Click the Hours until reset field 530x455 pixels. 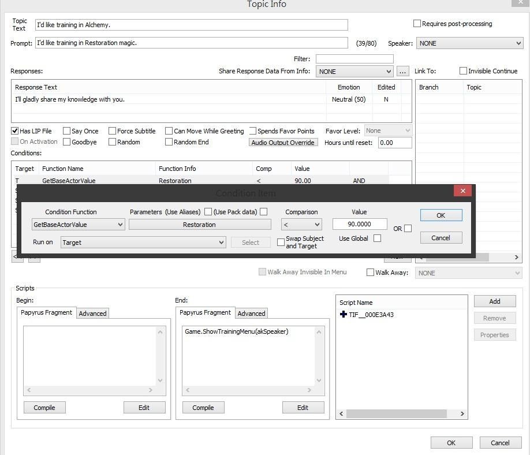coord(395,143)
